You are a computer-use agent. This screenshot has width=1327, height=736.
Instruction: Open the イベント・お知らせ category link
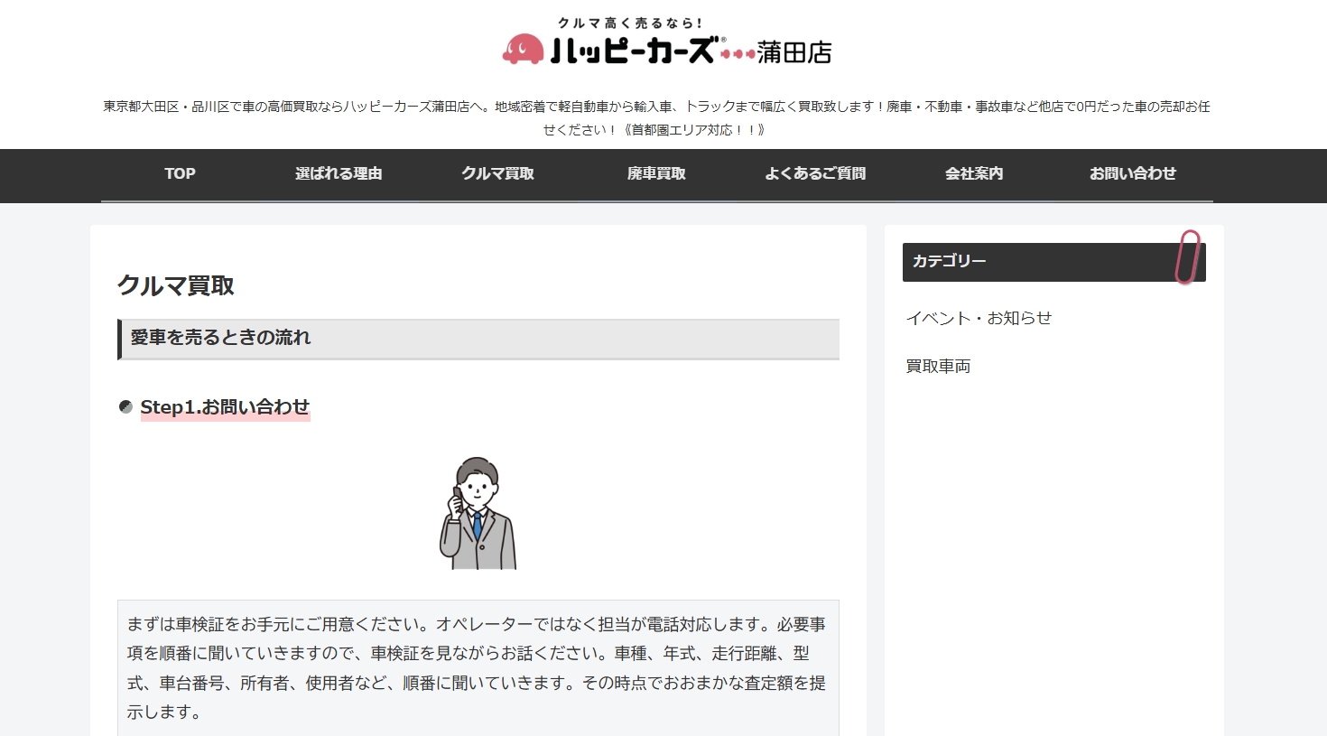click(x=979, y=318)
